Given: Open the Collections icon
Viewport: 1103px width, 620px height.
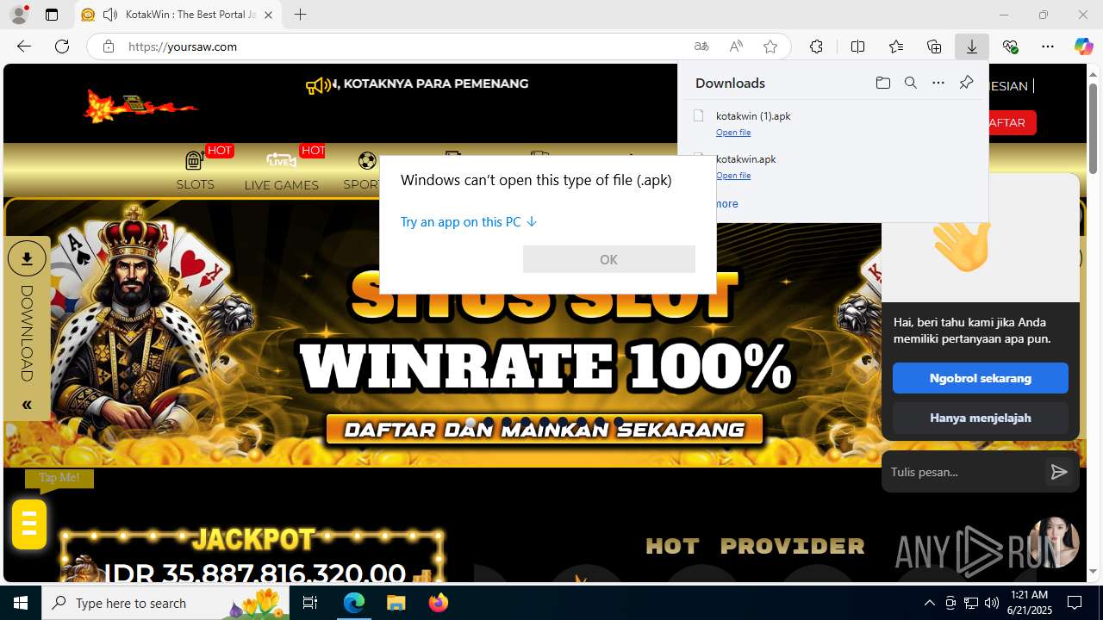Looking at the screenshot, I should pos(934,46).
